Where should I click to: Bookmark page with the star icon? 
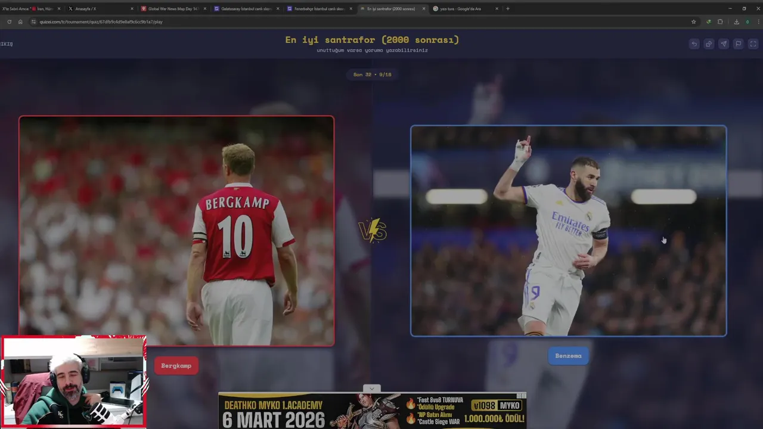point(693,21)
